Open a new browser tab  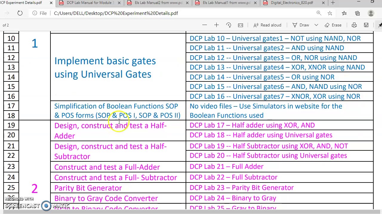(x=333, y=3)
